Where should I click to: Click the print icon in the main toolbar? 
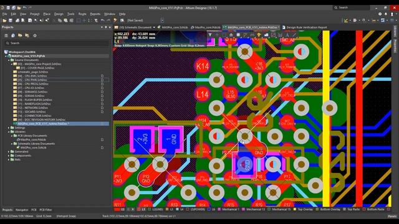tap(17, 21)
